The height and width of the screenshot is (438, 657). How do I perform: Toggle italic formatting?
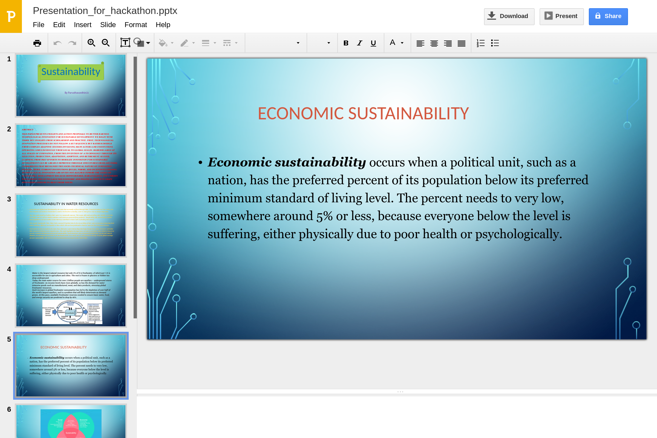point(359,43)
